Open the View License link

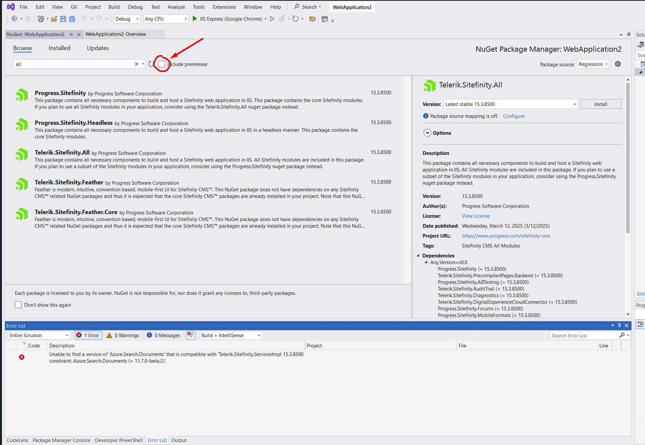coord(476,216)
